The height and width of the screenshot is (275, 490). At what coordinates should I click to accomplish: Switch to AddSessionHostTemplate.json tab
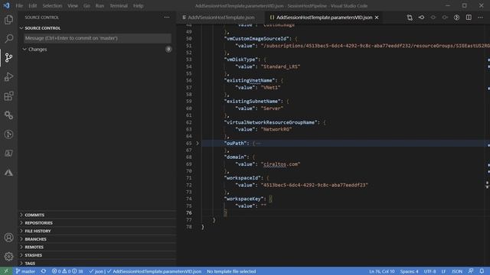220,18
